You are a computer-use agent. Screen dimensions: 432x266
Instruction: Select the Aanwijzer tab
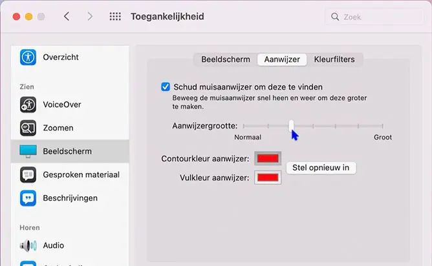[281, 59]
